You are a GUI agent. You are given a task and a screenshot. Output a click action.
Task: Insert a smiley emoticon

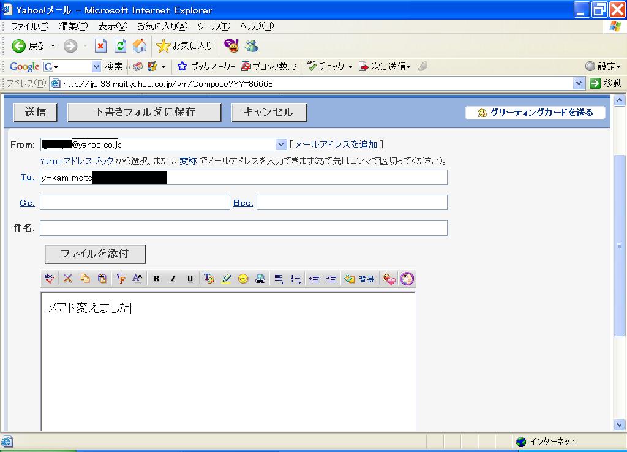click(243, 279)
